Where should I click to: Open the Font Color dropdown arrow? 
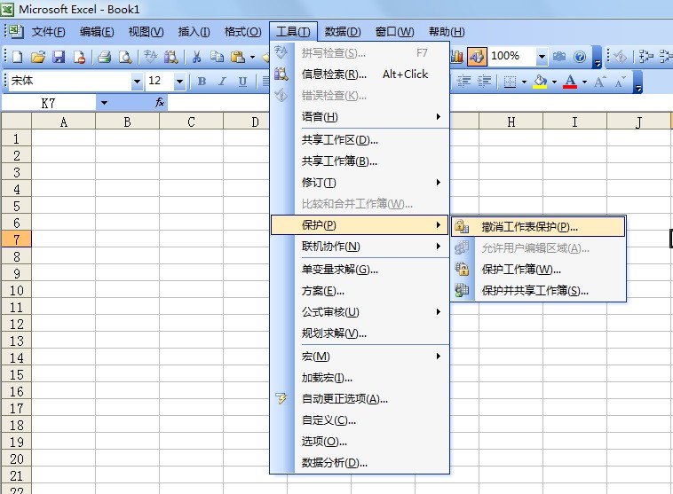click(584, 82)
